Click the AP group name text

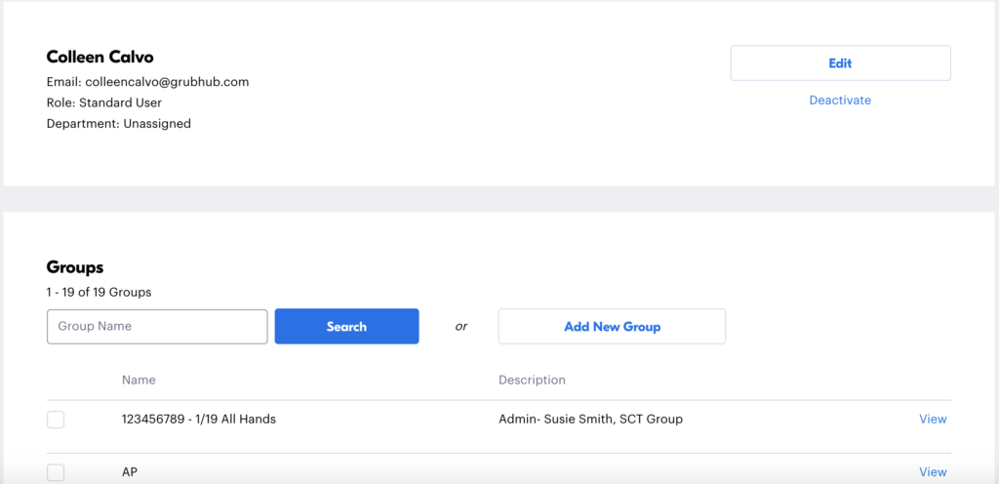130,472
